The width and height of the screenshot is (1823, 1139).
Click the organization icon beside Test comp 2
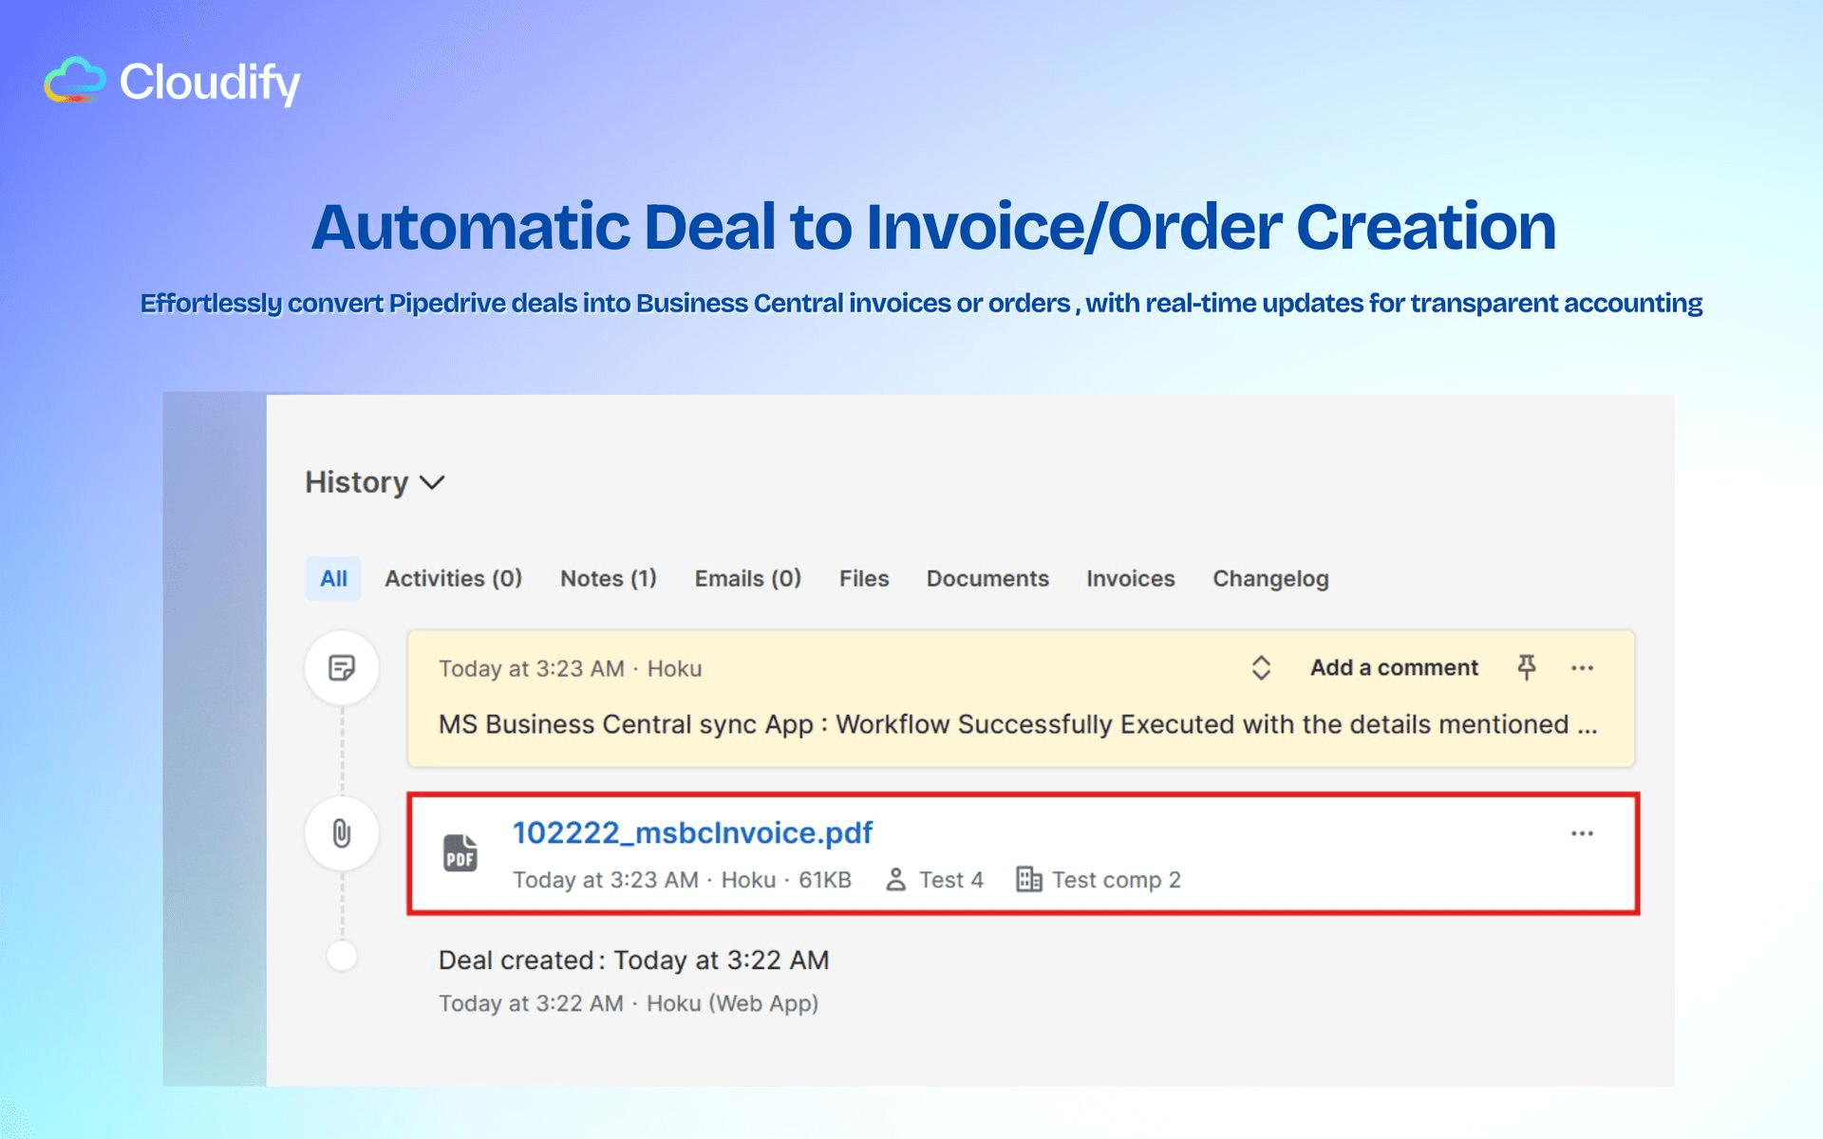click(1029, 880)
